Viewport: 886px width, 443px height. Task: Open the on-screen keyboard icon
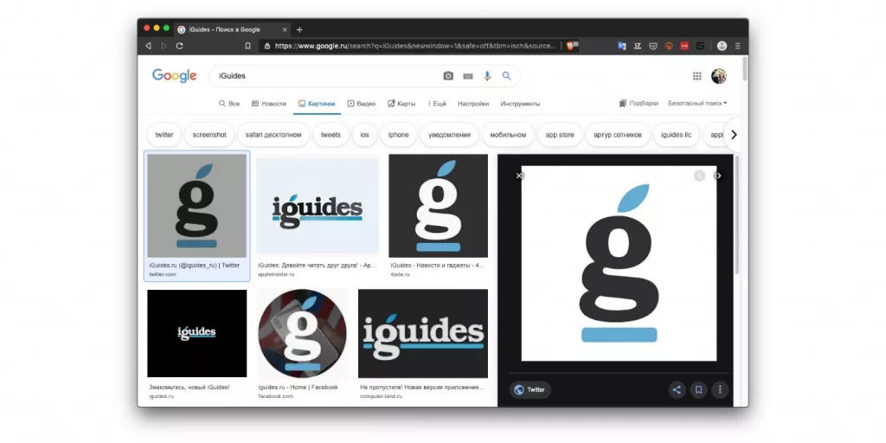[468, 76]
